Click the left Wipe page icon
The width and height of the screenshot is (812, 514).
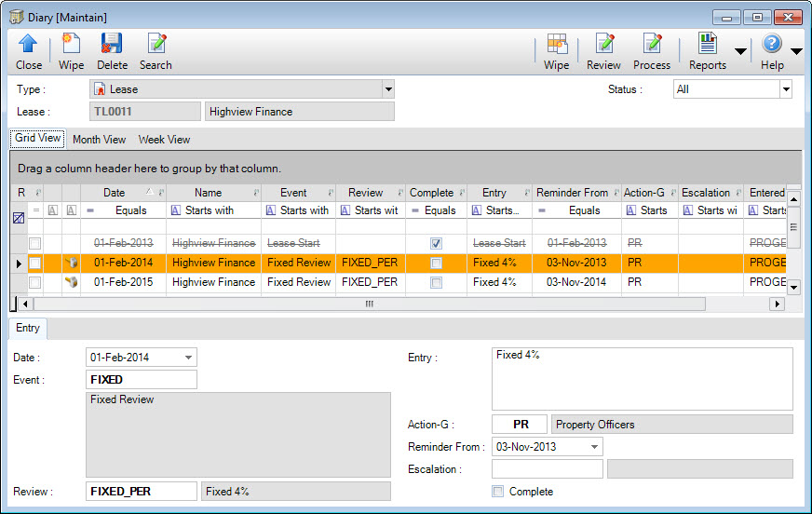point(71,44)
